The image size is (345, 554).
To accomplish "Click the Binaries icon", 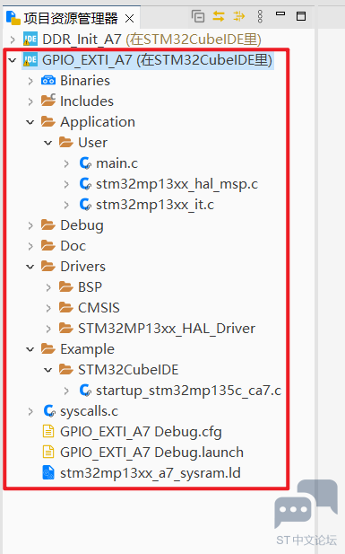I will pyautogui.click(x=48, y=81).
